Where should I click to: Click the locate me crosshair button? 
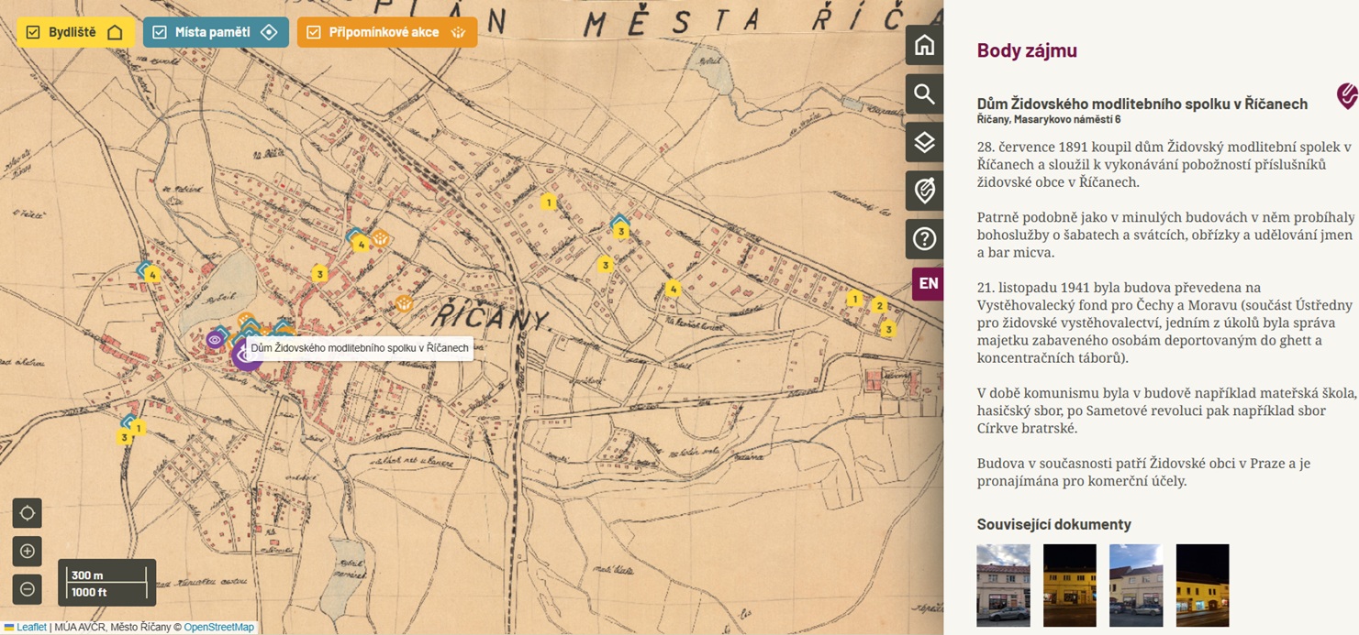[28, 513]
